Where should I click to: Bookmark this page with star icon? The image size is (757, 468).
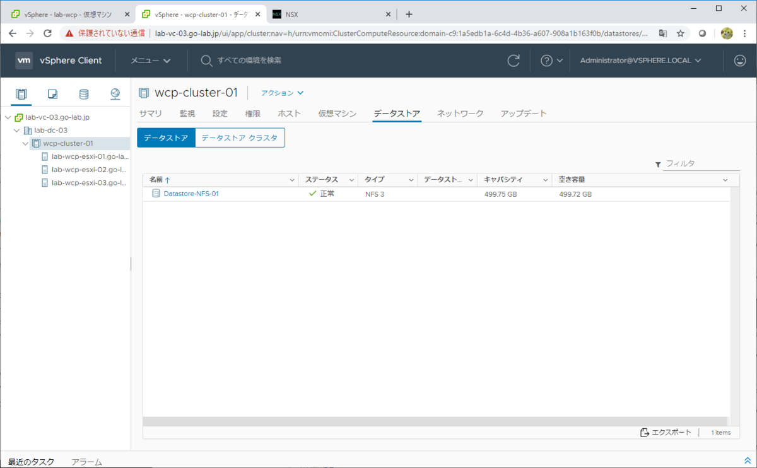coord(681,33)
